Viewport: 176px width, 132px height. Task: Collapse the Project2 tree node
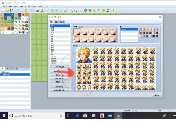point(1,72)
